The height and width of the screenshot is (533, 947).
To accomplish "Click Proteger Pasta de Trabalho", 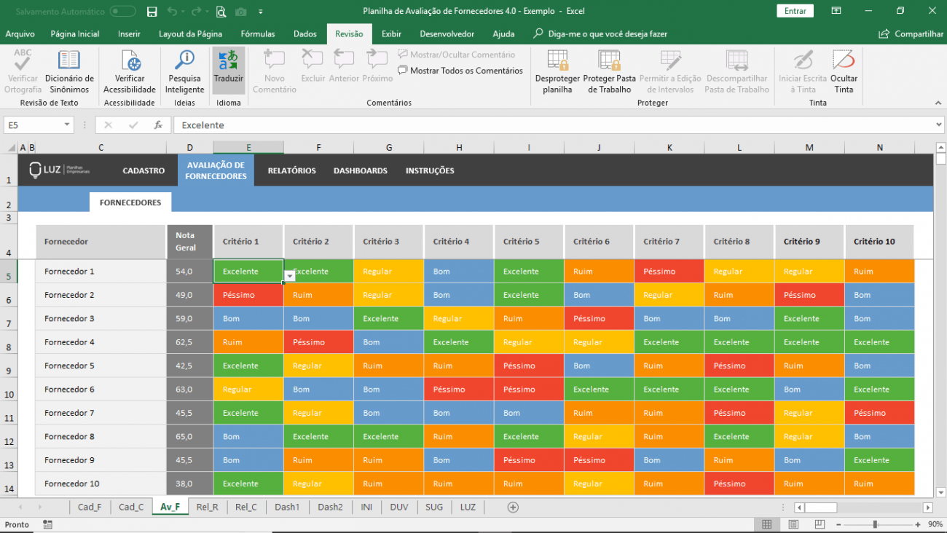I will coord(609,71).
